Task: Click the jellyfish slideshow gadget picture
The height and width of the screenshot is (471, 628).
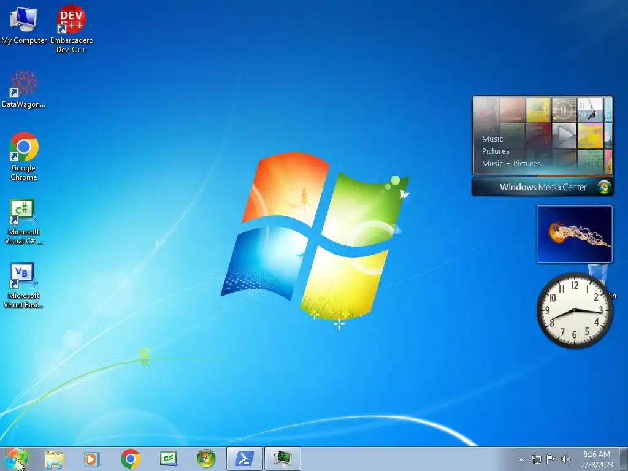Action: (574, 234)
